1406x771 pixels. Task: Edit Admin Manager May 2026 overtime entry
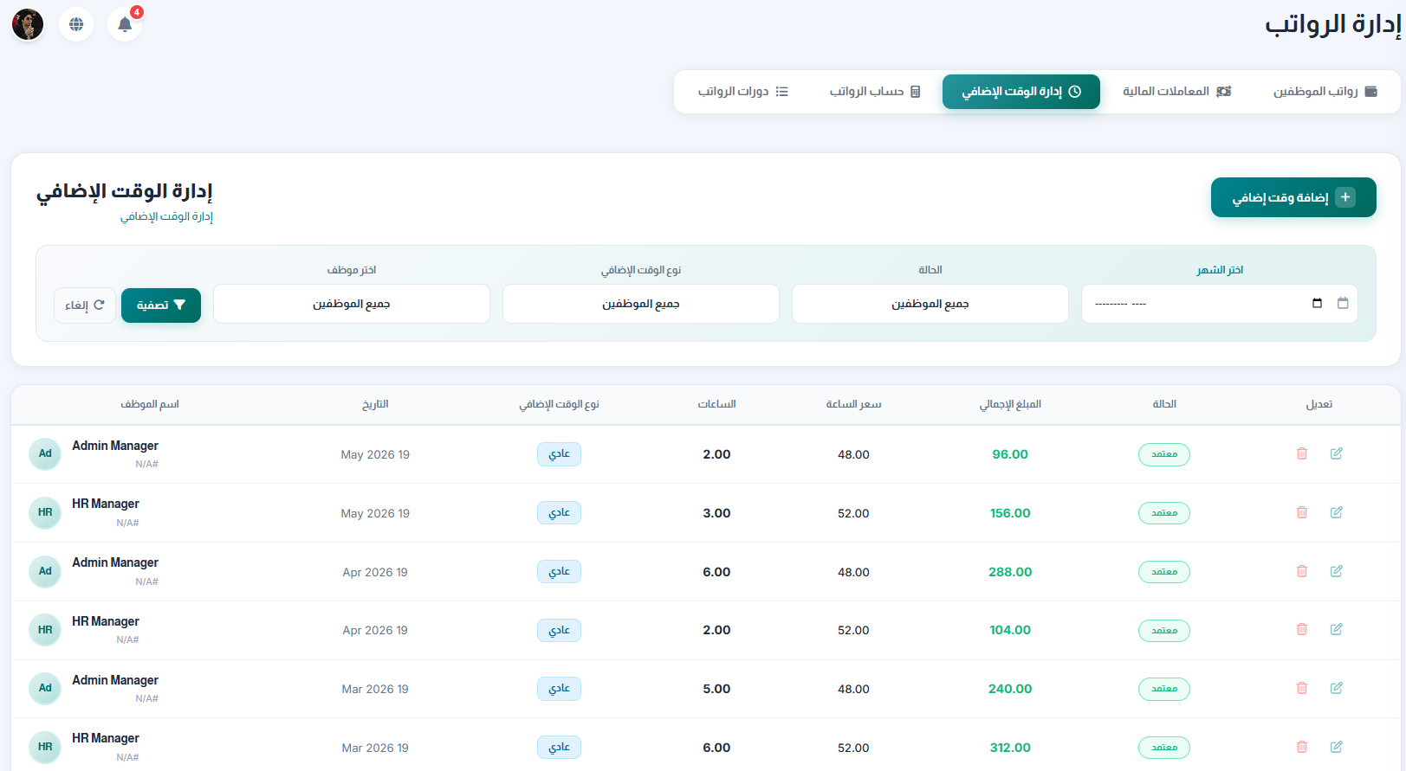1337,453
